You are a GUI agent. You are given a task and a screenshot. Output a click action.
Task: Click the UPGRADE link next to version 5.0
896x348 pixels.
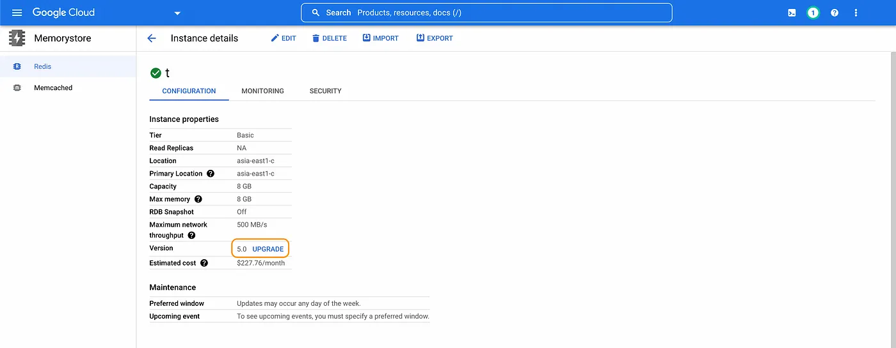(268, 249)
